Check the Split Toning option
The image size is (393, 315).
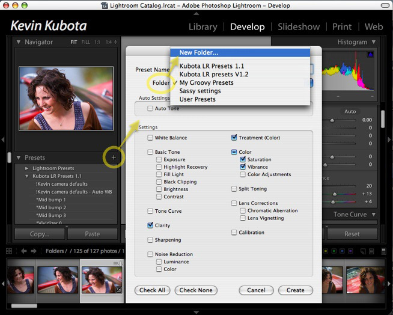pyautogui.click(x=234, y=189)
